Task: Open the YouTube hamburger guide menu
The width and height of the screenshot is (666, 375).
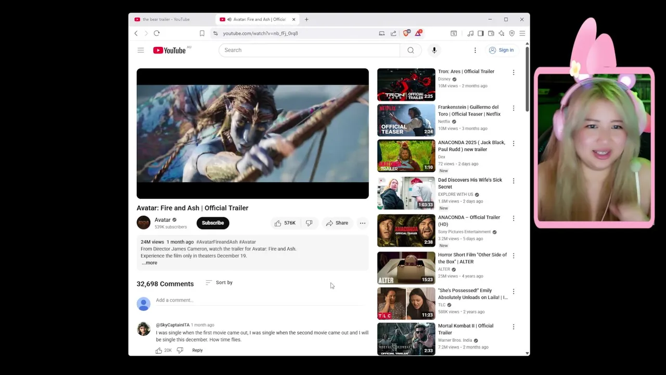Action: coord(140,50)
